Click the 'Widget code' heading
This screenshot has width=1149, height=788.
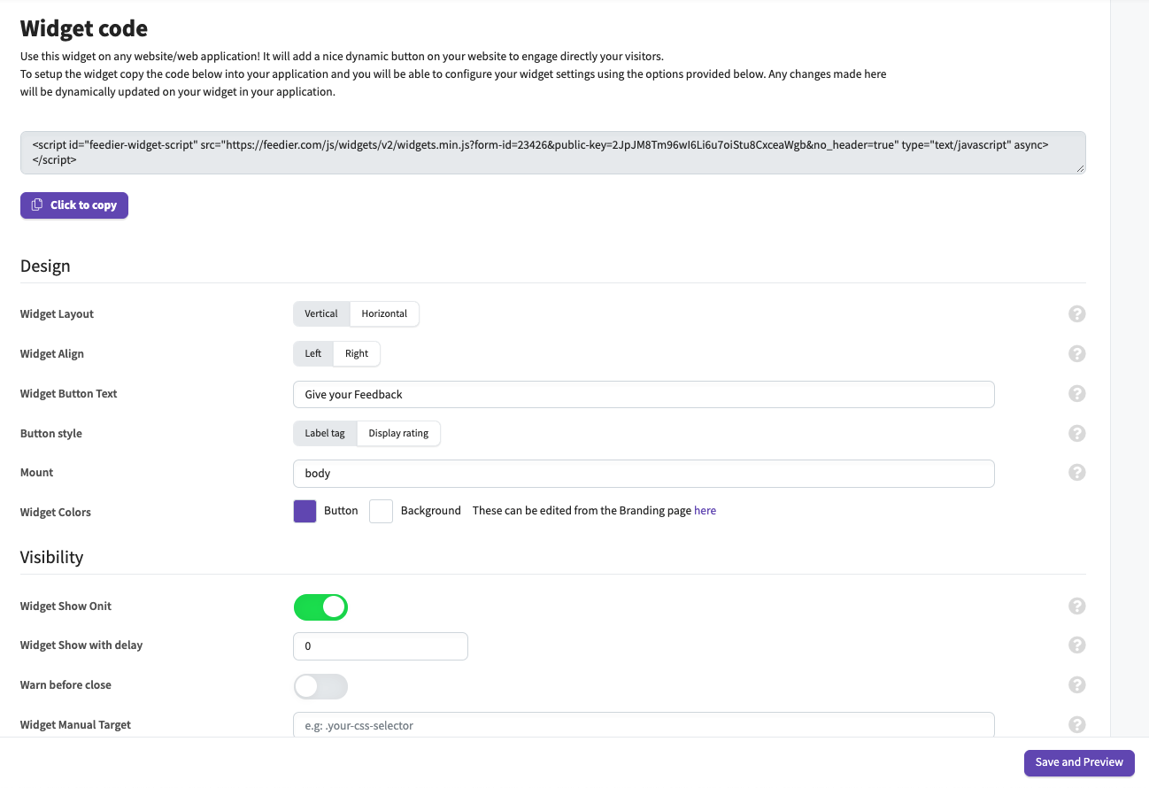pos(84,29)
